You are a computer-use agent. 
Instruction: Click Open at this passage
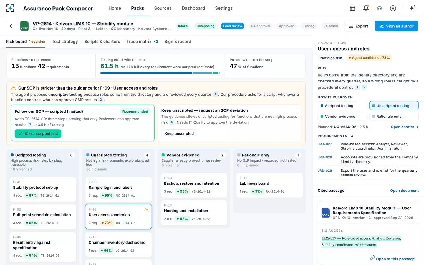click(x=392, y=259)
